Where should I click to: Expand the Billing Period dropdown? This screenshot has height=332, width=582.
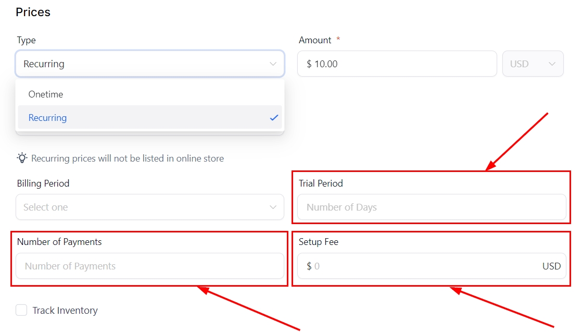(141, 207)
